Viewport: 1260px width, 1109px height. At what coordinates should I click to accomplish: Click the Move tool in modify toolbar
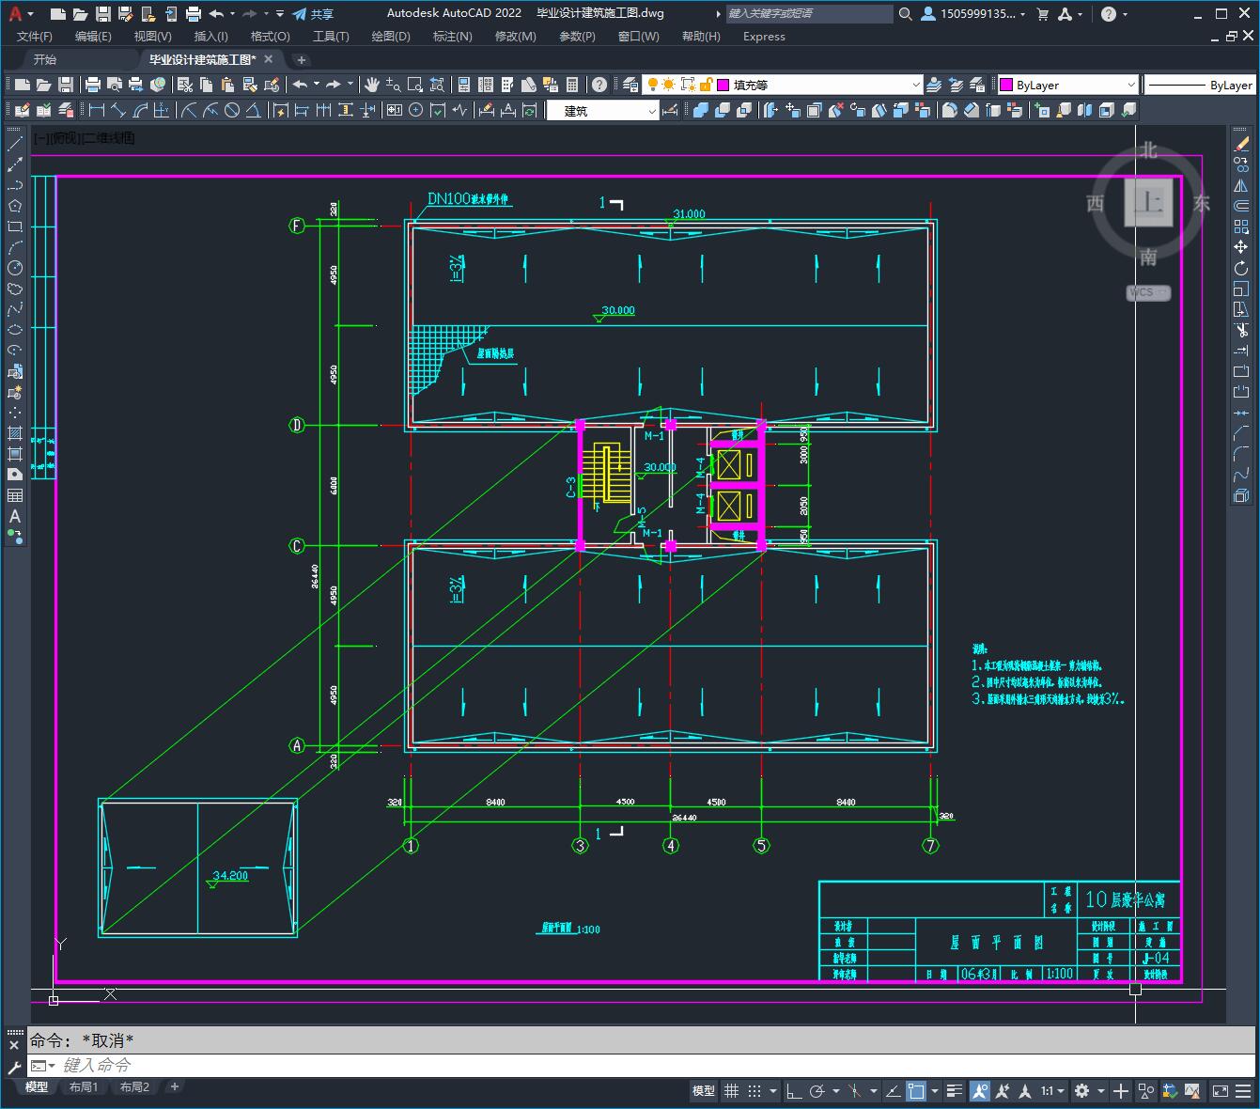(x=1241, y=247)
